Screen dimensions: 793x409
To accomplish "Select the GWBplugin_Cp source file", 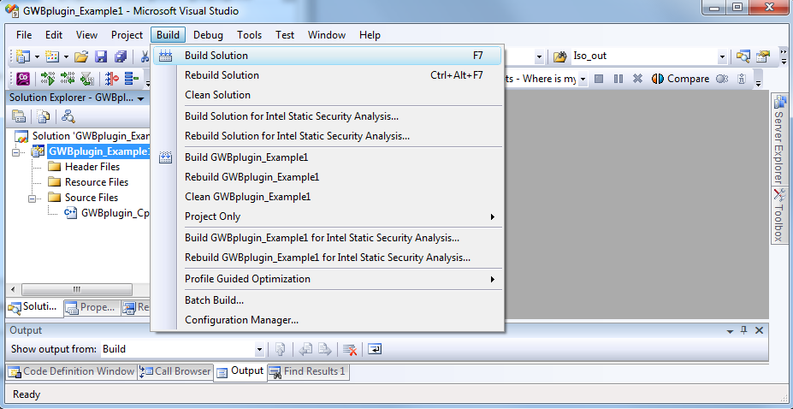I will [x=107, y=213].
